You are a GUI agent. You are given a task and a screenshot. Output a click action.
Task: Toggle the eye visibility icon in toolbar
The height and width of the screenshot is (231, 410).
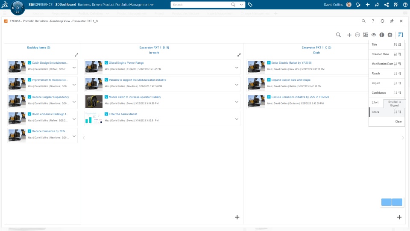374,35
